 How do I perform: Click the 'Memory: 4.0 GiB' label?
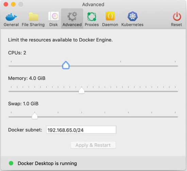click(27, 78)
